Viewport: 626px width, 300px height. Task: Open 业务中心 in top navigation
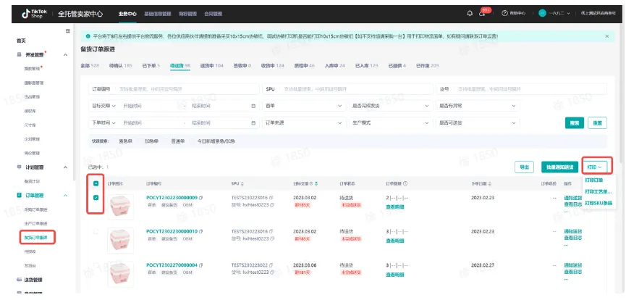point(127,14)
